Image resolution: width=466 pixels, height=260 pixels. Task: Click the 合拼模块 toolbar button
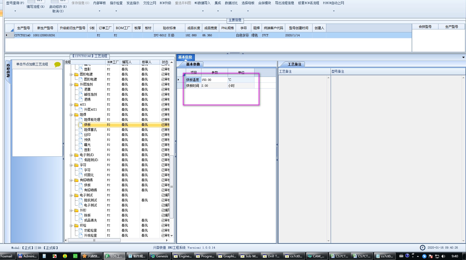(x=265, y=3)
